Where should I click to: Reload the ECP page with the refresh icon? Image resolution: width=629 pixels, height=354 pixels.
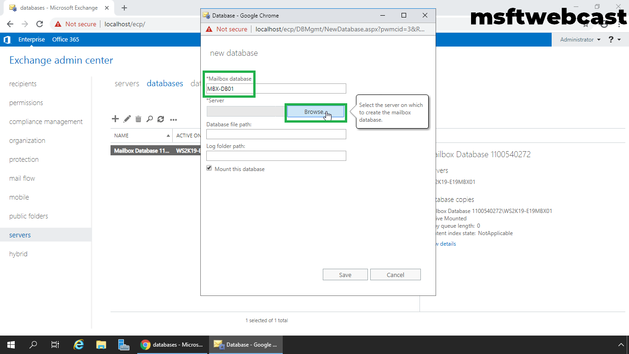click(39, 24)
